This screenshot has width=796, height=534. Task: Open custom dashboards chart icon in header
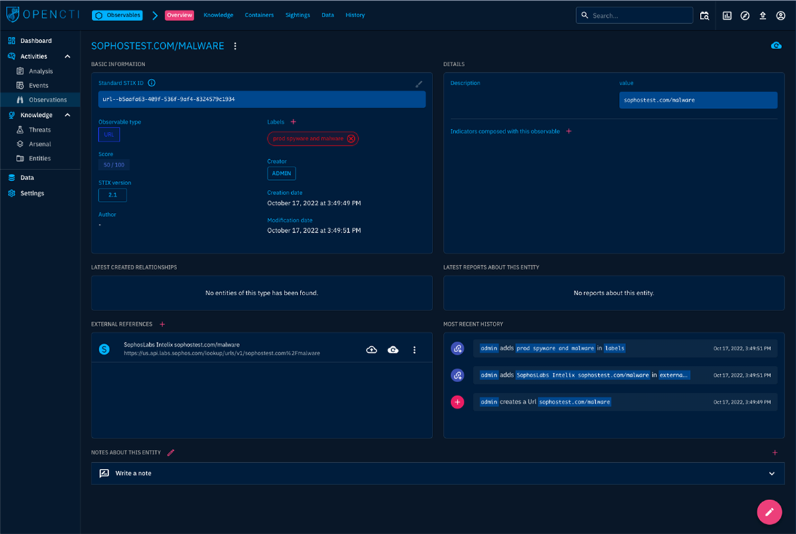[x=727, y=15]
